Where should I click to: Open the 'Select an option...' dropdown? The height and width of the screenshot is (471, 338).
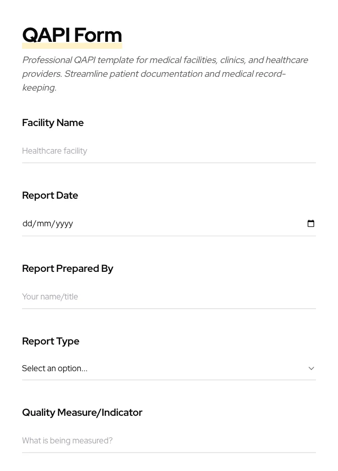tap(55, 368)
